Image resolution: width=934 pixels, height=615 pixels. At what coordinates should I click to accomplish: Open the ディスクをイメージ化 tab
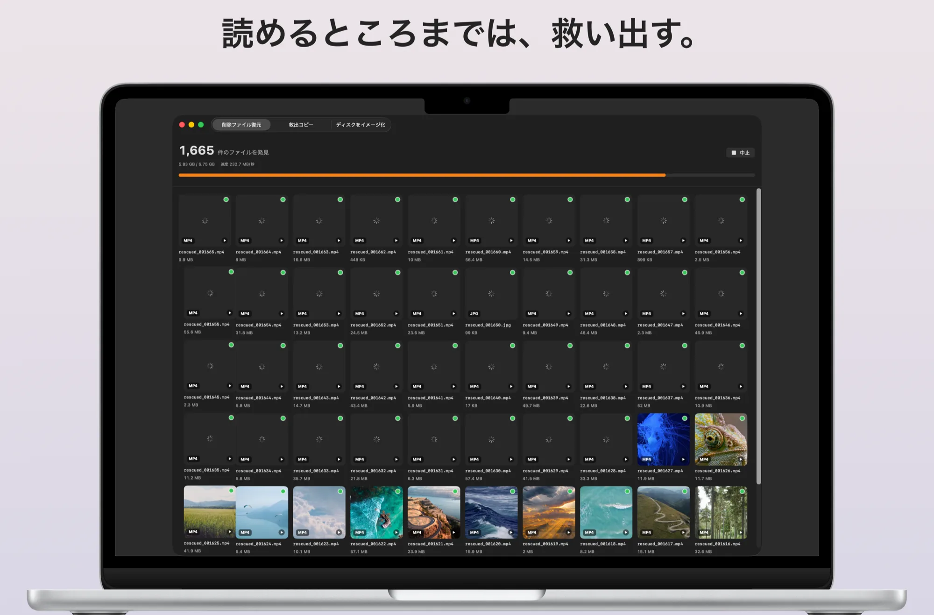361,125
